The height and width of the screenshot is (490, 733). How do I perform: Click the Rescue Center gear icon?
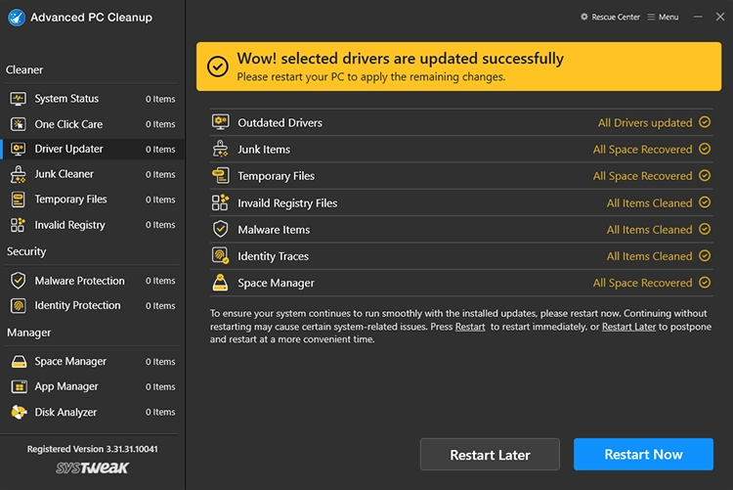pos(584,17)
